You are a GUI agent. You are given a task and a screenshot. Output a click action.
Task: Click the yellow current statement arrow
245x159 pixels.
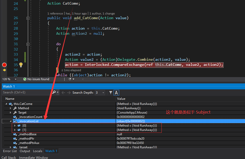click(x=4, y=70)
